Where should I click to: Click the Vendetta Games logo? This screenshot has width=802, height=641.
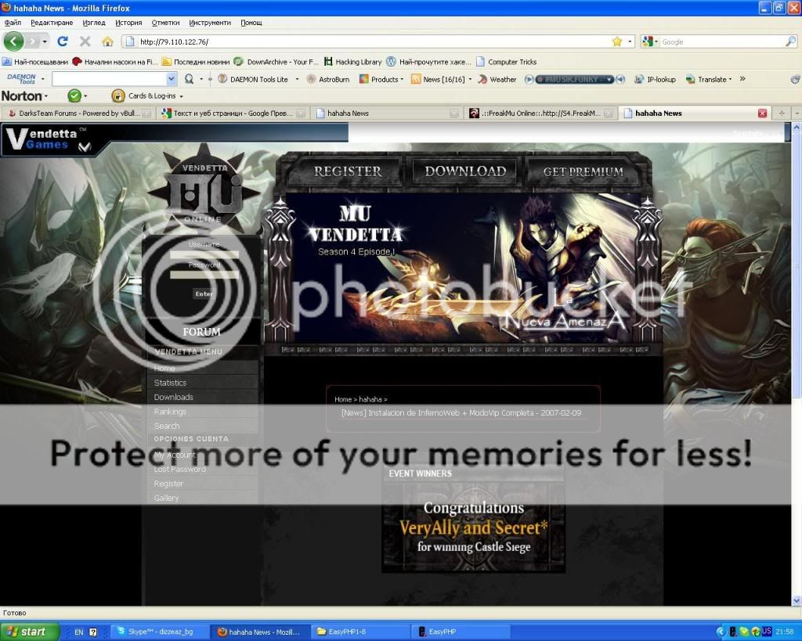[x=49, y=139]
